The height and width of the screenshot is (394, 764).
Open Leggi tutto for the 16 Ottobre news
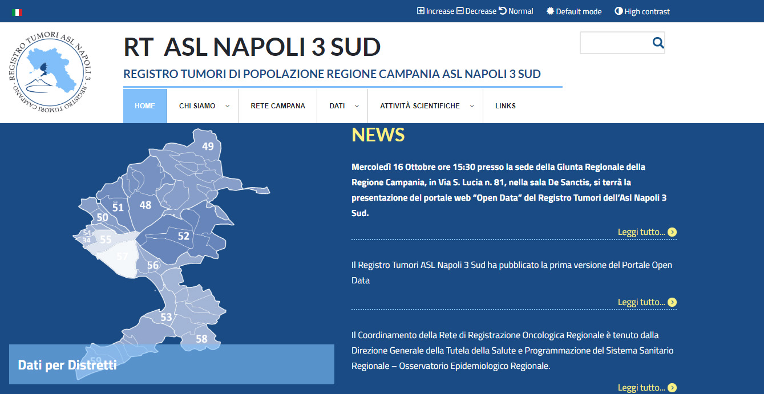(647, 232)
